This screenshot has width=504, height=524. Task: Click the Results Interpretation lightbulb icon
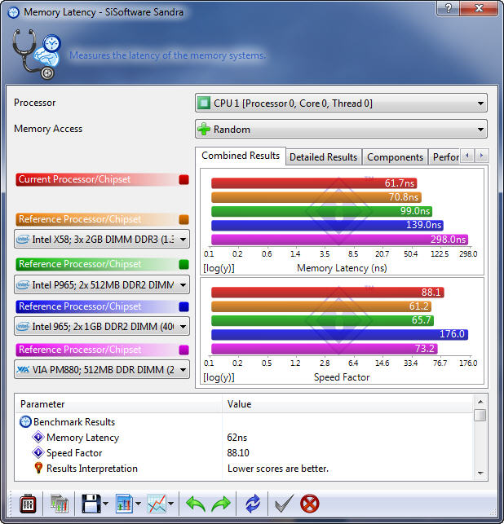click(x=38, y=468)
